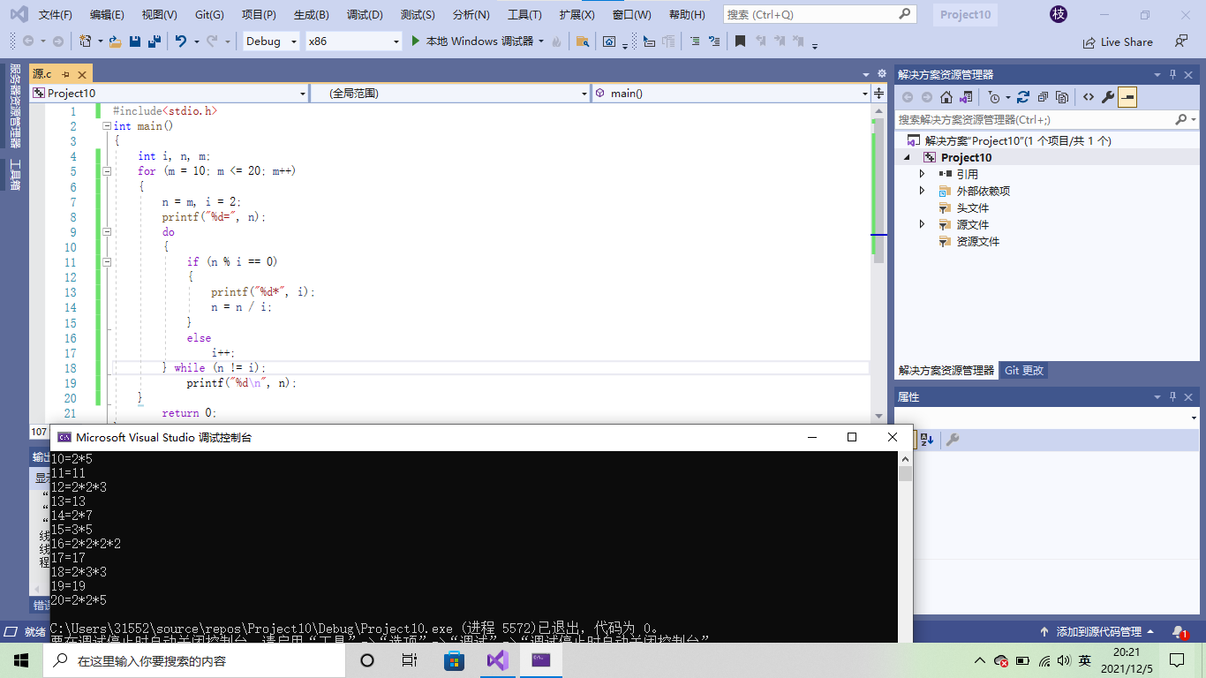This screenshot has width=1206, height=678.
Task: Click the 本地 Windows 调试器 button label
Action: pos(479,41)
